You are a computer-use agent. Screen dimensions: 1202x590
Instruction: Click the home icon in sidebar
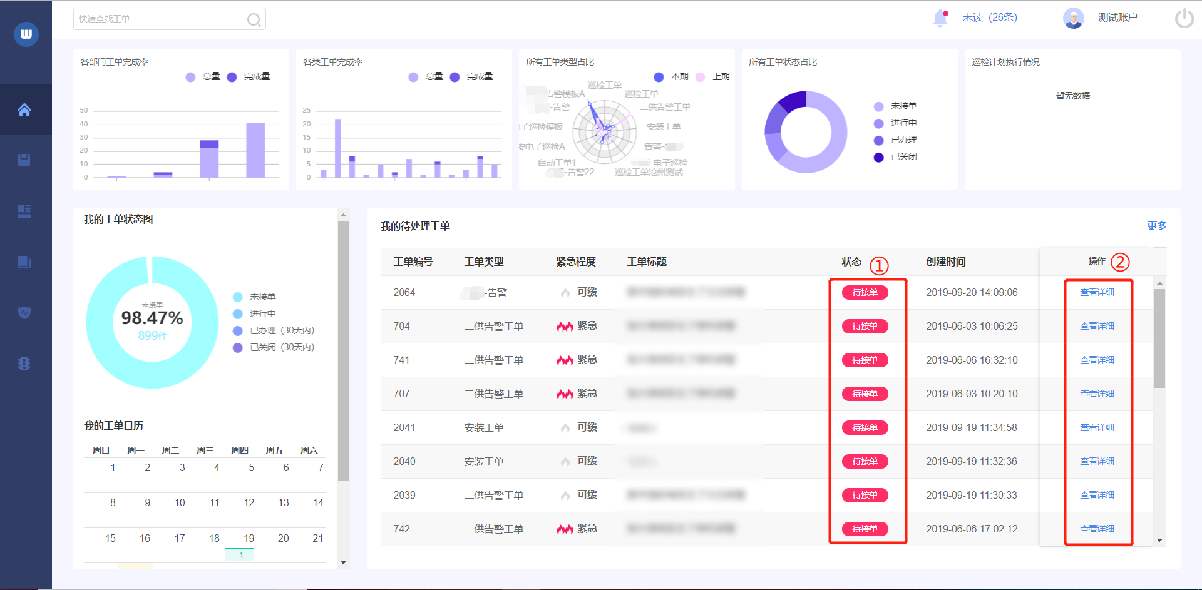24,110
